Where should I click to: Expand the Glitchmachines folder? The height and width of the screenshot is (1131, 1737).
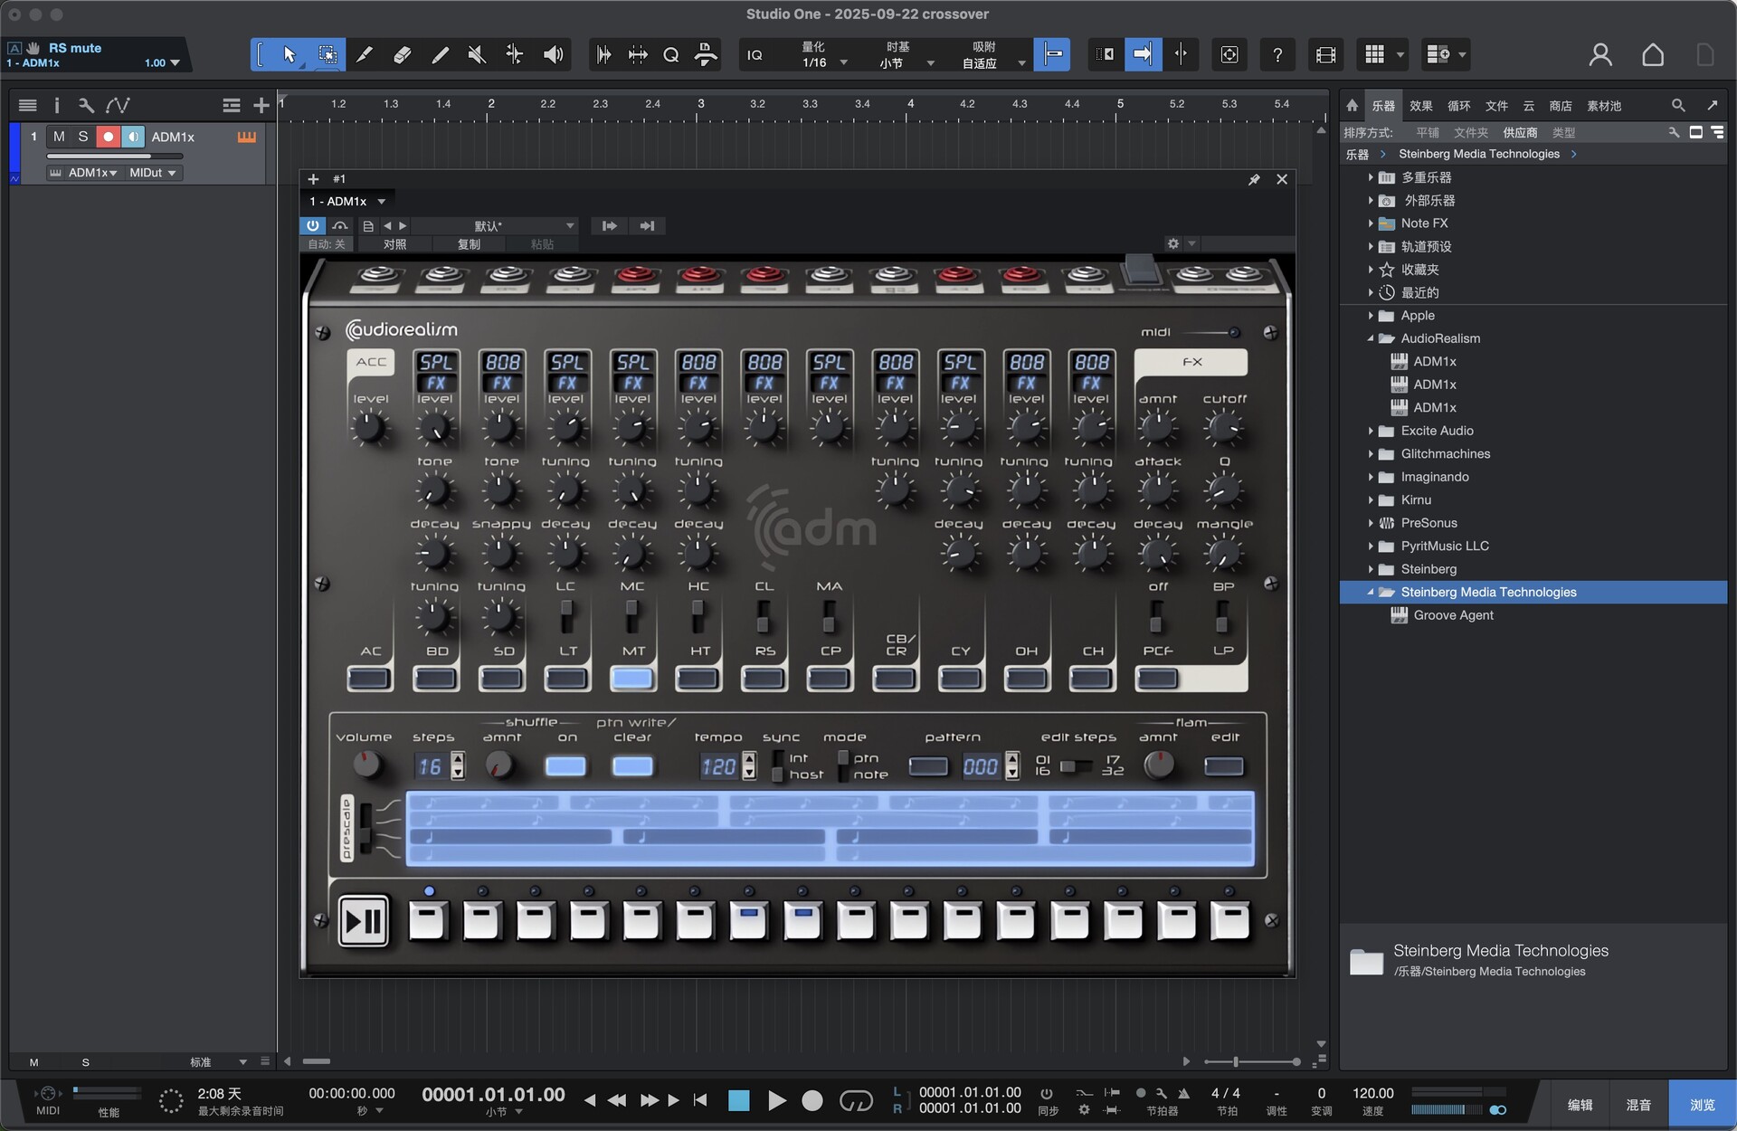[1371, 454]
